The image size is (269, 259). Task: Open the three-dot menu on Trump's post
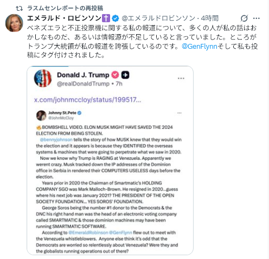click(x=181, y=78)
